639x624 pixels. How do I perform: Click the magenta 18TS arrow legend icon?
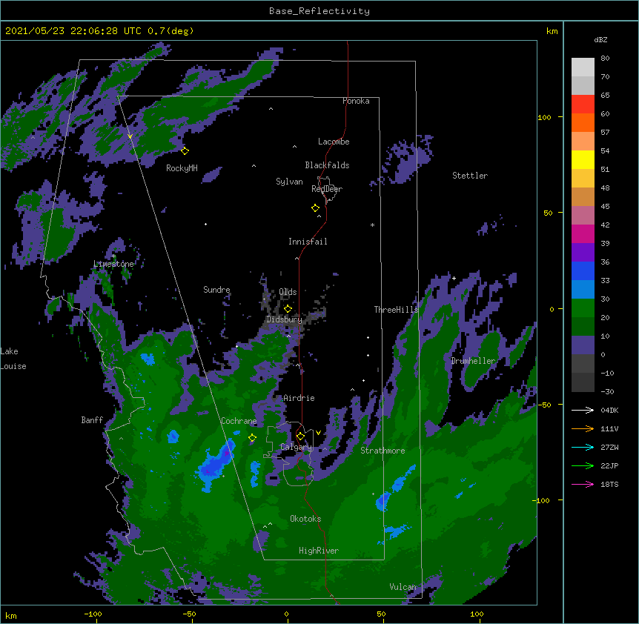point(583,484)
